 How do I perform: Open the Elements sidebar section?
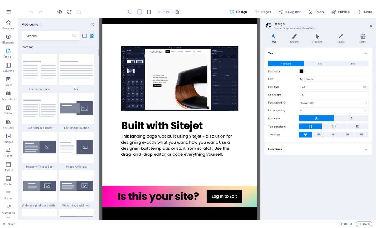pyautogui.click(x=9, y=39)
